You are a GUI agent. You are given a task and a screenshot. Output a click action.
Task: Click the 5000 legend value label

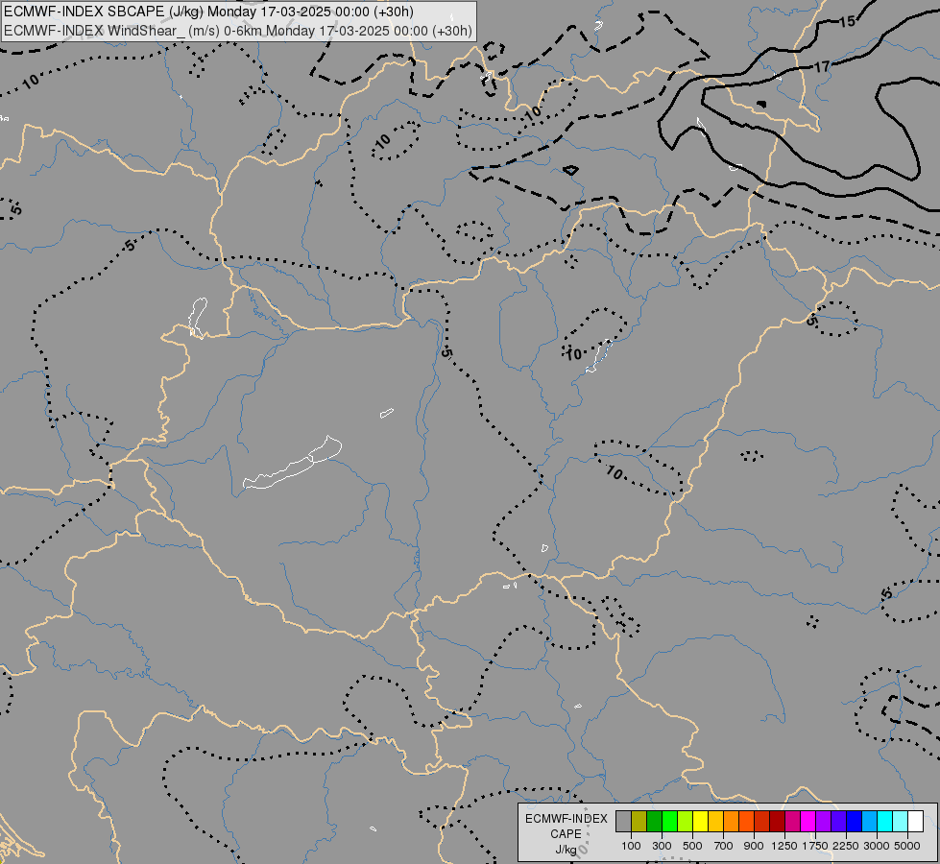[907, 846]
